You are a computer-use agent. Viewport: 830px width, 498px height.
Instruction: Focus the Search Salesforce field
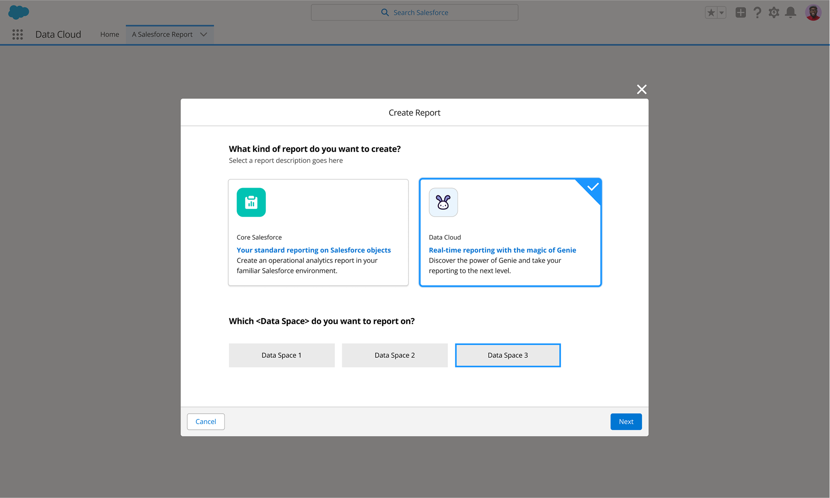point(415,13)
